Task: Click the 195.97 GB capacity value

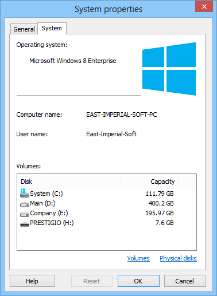Action: [x=160, y=213]
